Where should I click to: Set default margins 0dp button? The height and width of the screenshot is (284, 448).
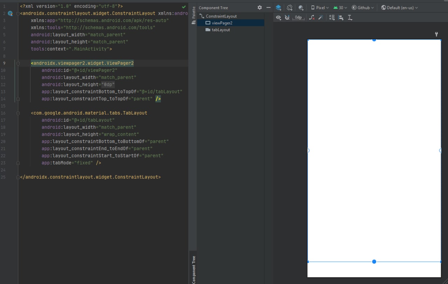(x=298, y=18)
